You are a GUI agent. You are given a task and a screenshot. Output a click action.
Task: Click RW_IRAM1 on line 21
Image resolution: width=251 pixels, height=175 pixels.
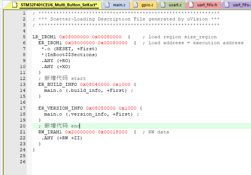[x=50, y=132]
